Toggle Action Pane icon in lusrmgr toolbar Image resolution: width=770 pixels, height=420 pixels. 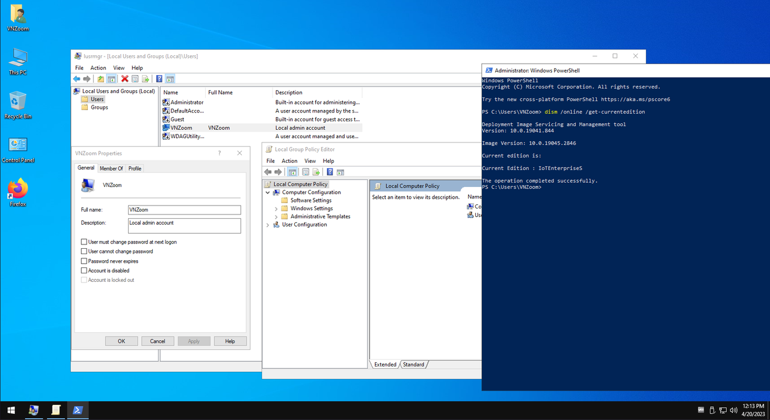click(x=170, y=79)
